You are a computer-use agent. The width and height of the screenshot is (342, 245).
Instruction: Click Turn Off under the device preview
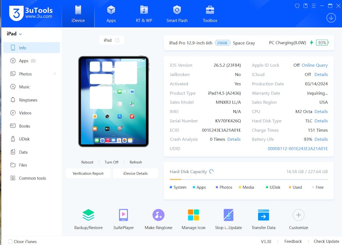tap(112, 162)
